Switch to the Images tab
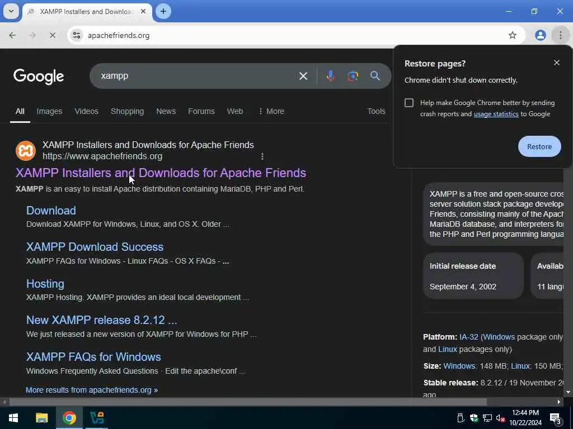Image resolution: width=573 pixels, height=429 pixels. click(49, 111)
